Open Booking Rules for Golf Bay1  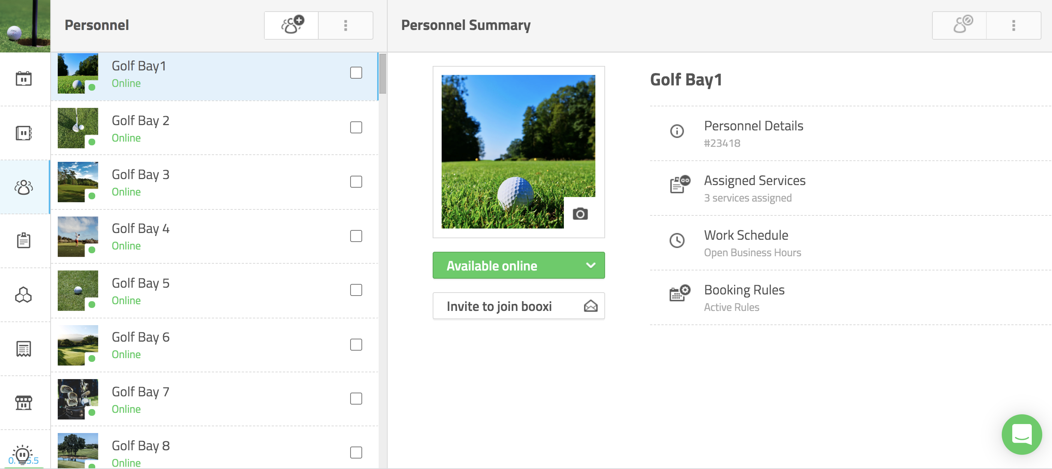[744, 290]
